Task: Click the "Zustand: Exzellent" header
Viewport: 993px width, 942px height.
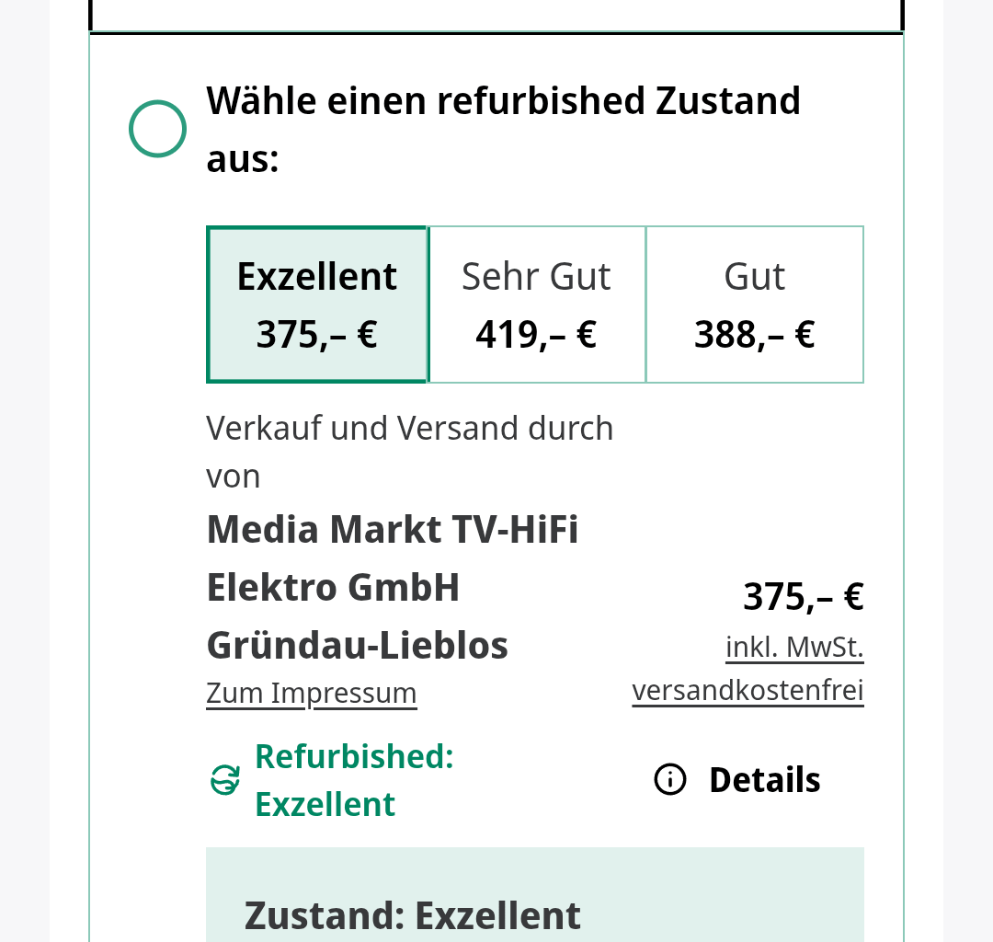Action: click(413, 915)
